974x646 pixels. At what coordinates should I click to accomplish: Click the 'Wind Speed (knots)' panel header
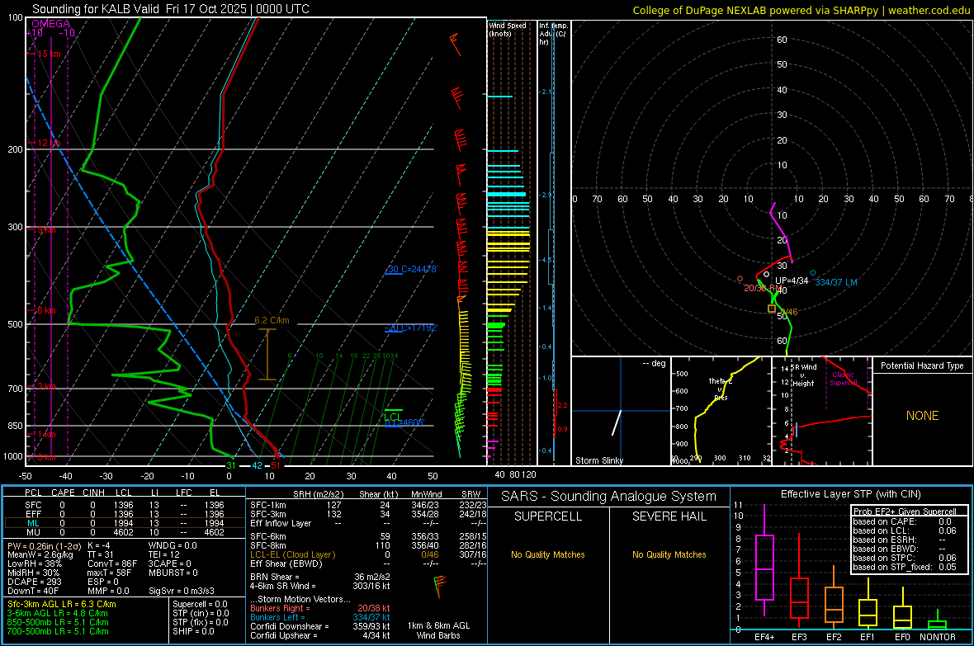click(x=507, y=29)
